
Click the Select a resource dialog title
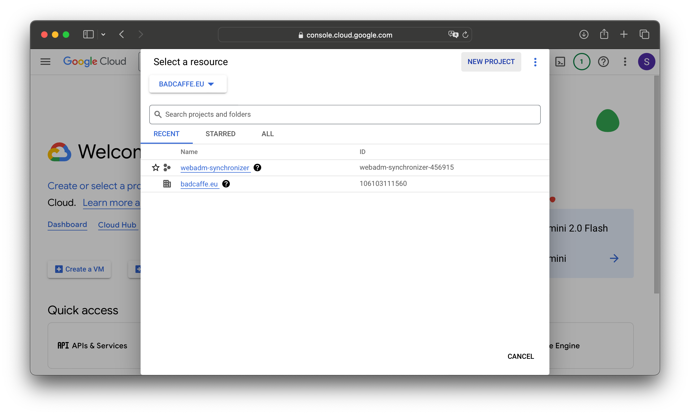[x=191, y=62]
